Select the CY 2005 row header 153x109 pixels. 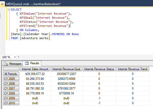pos(11,79)
